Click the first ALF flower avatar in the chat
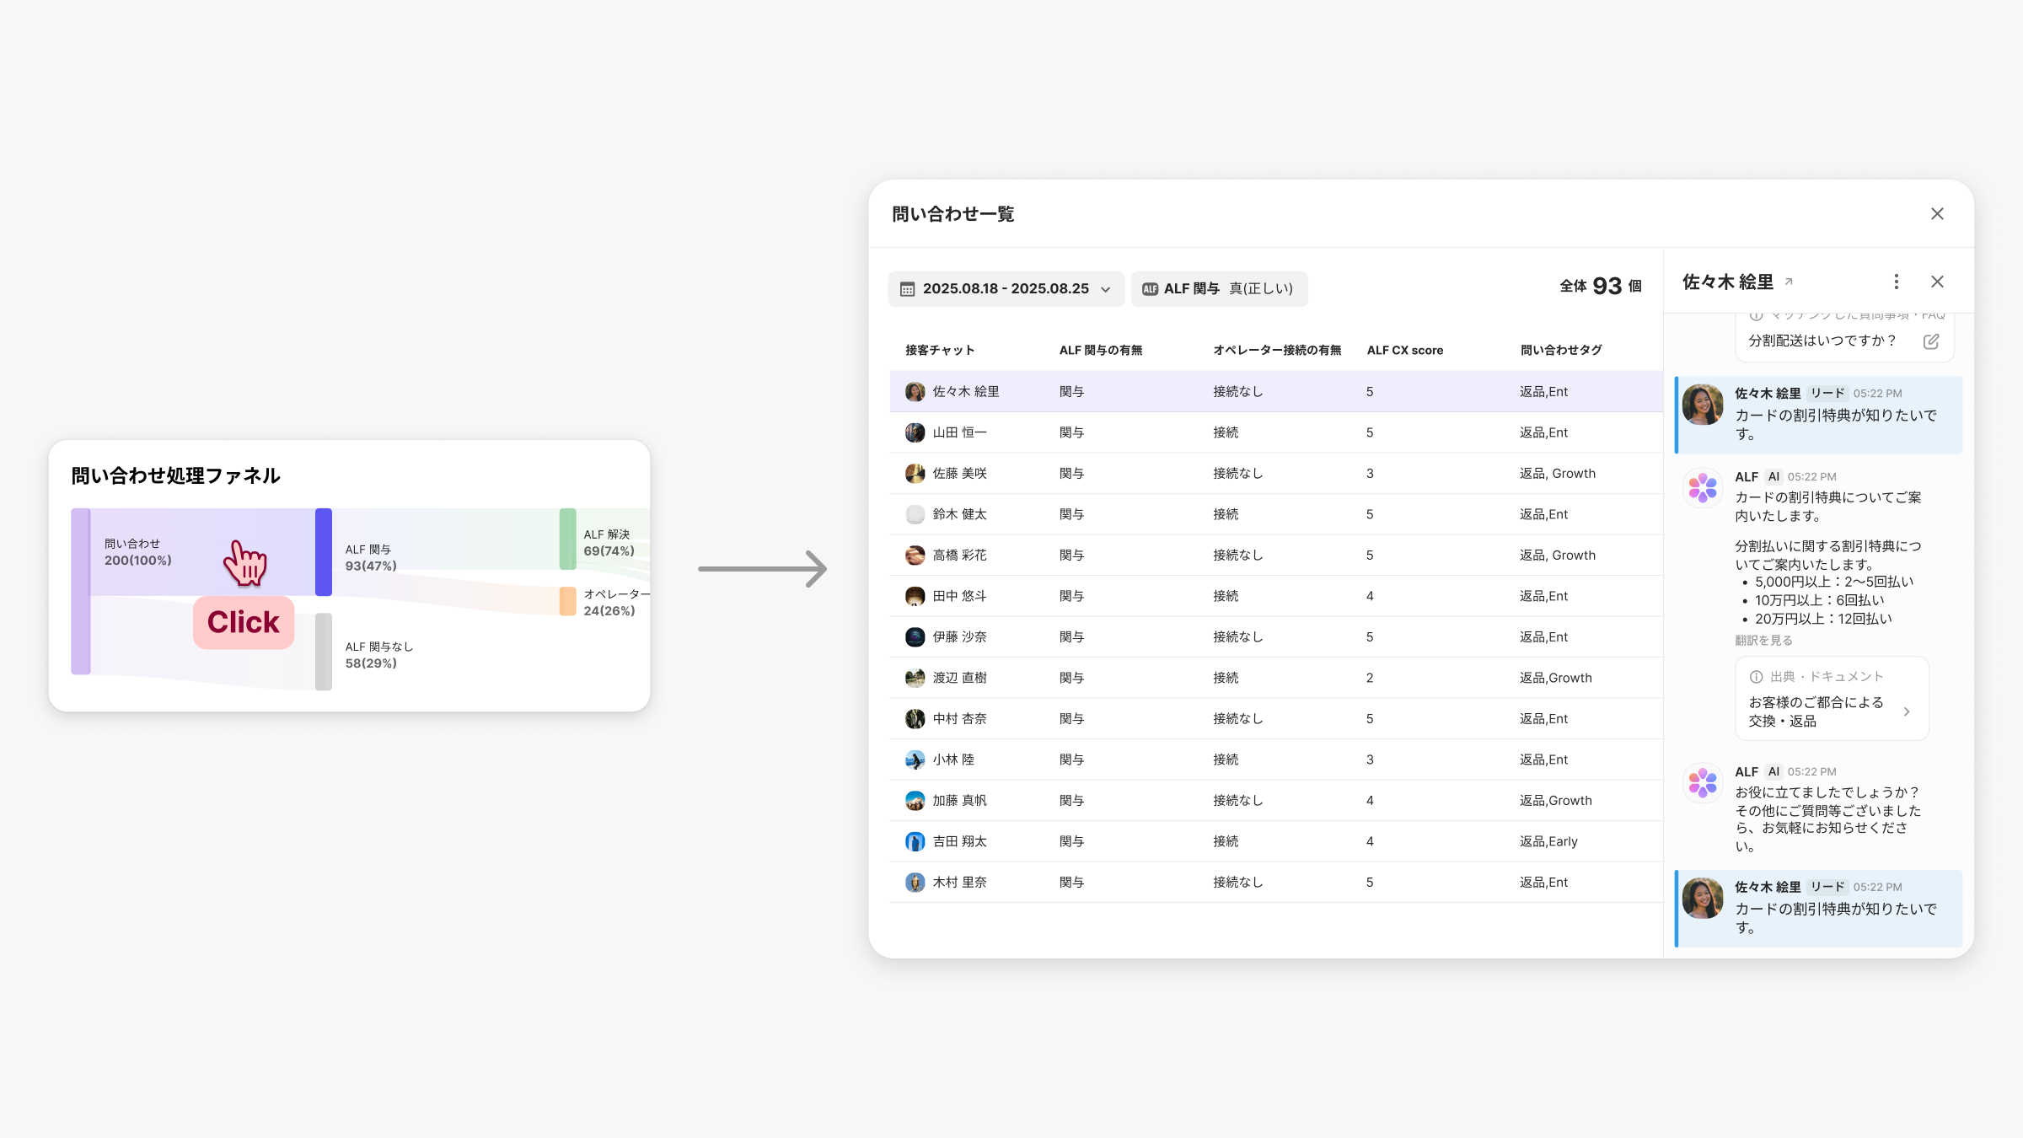 click(x=1702, y=488)
